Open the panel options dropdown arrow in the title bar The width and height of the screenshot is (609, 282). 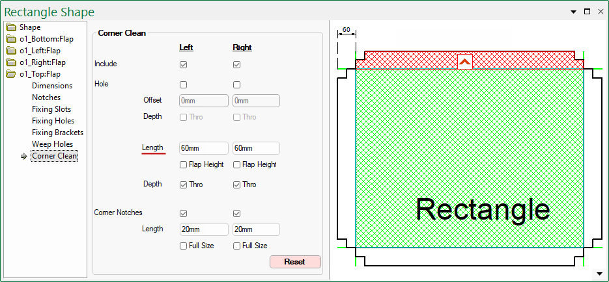point(573,12)
